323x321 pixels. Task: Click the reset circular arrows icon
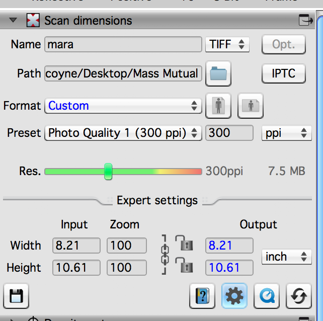point(298,296)
